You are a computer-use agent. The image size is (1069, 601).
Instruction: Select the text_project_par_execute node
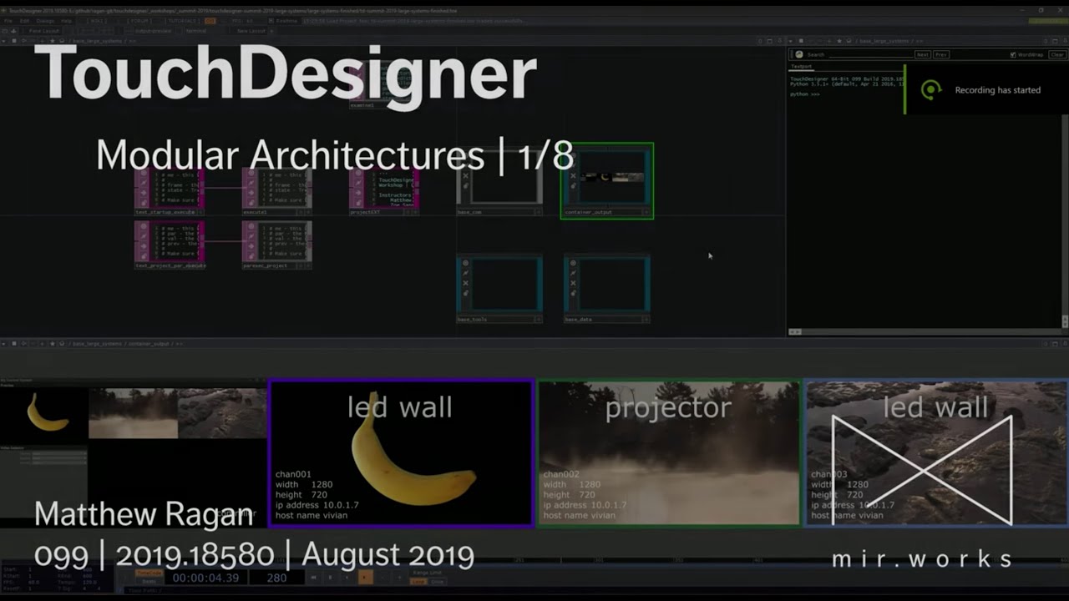click(170, 244)
